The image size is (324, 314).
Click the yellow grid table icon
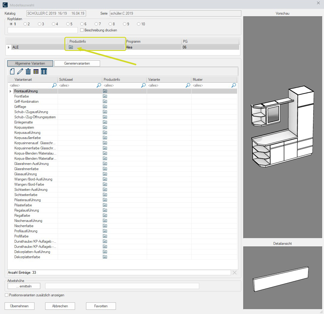[36, 72]
